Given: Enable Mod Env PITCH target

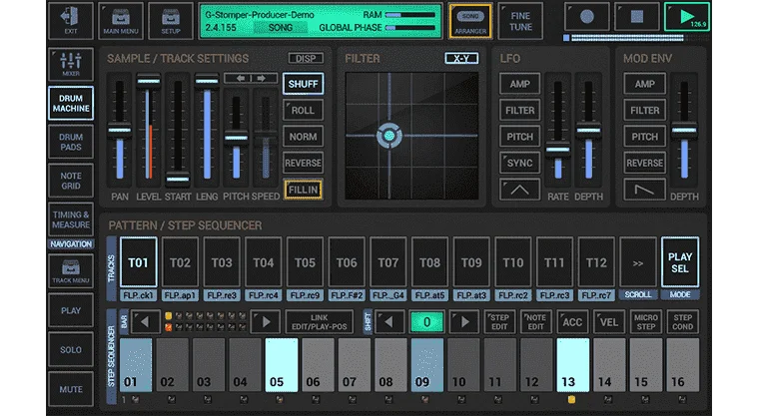Looking at the screenshot, I should [x=644, y=137].
